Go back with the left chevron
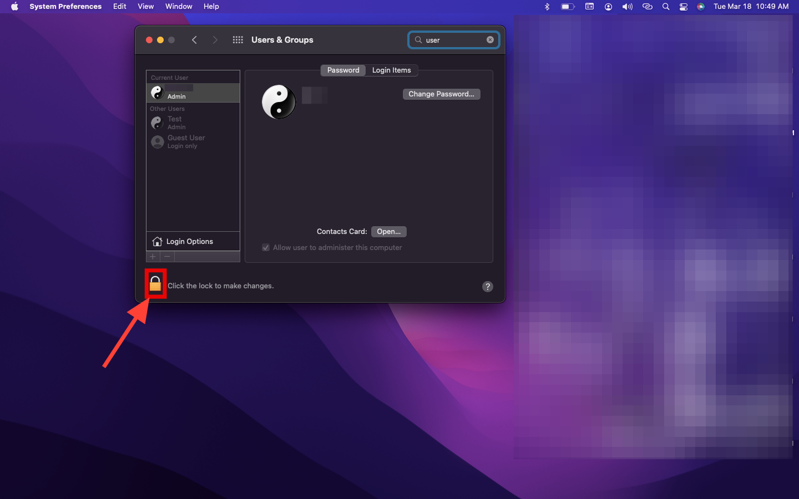 click(194, 40)
